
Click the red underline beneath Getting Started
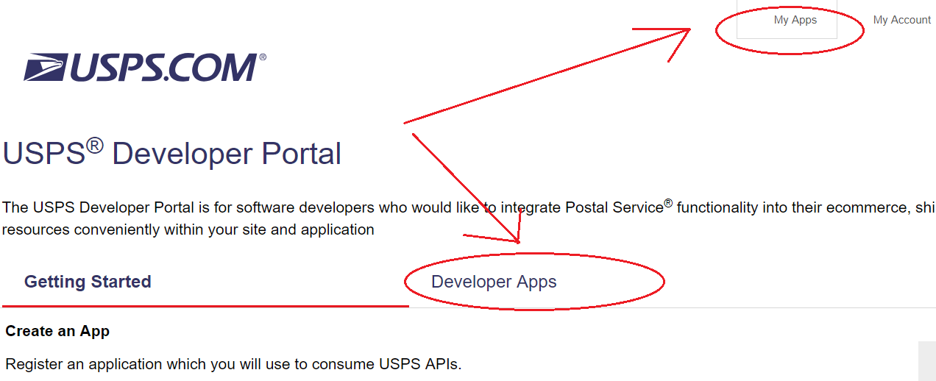[205, 305]
